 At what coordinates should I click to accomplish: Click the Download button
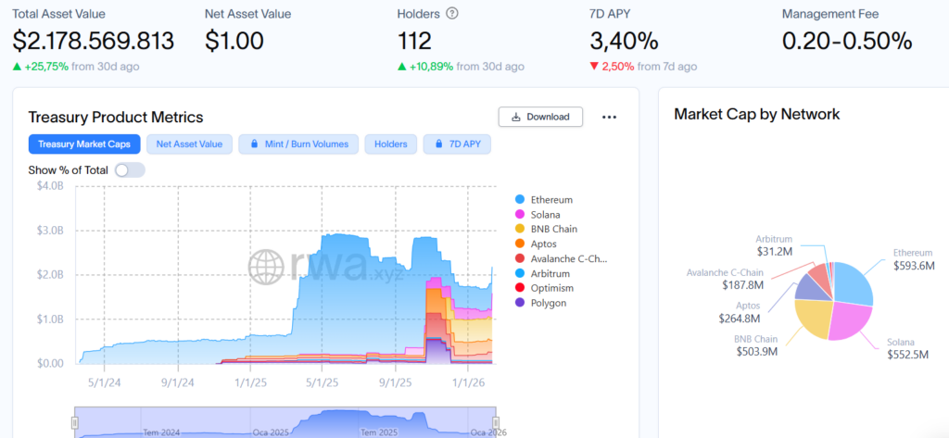[x=540, y=117]
